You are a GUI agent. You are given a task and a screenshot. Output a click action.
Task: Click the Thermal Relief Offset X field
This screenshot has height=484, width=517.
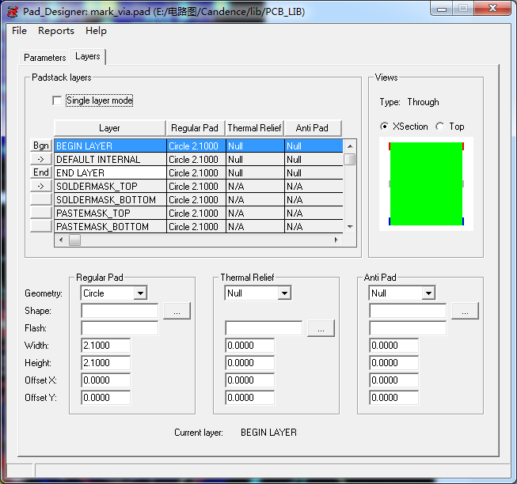tap(250, 380)
